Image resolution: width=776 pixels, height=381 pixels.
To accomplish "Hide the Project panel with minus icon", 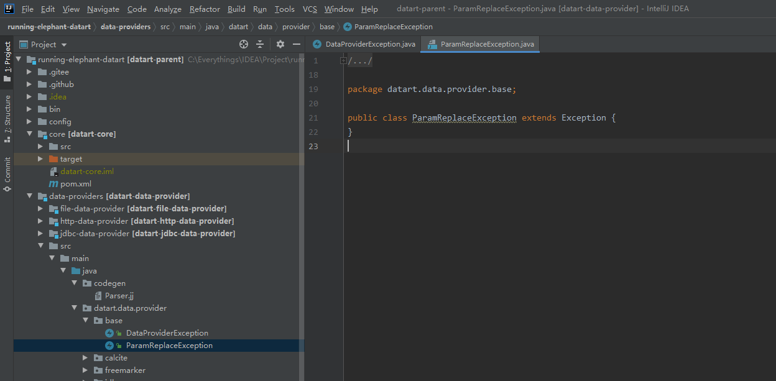I will [297, 44].
